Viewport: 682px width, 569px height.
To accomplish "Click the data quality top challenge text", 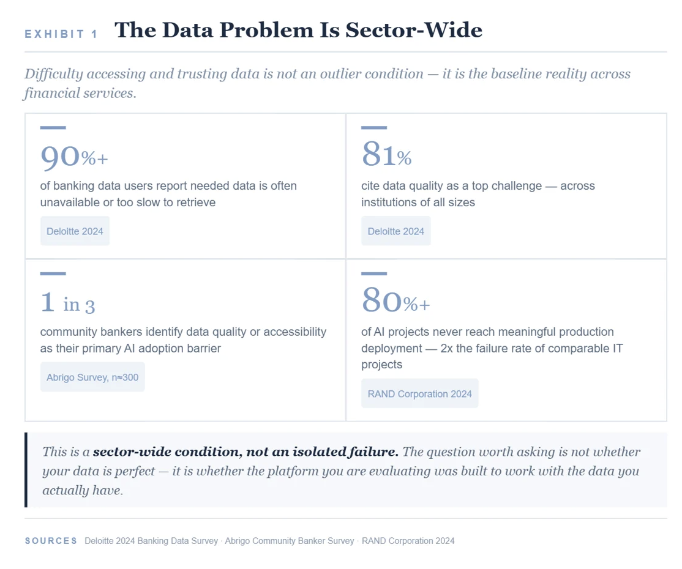I will click(x=478, y=194).
